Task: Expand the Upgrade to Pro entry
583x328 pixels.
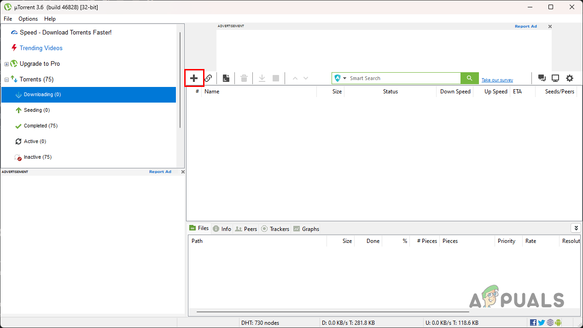Action: pos(6,63)
